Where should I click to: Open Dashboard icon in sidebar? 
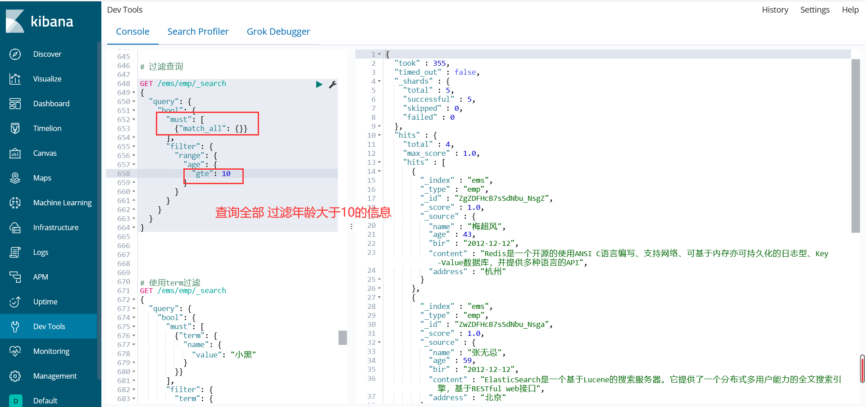click(x=15, y=104)
